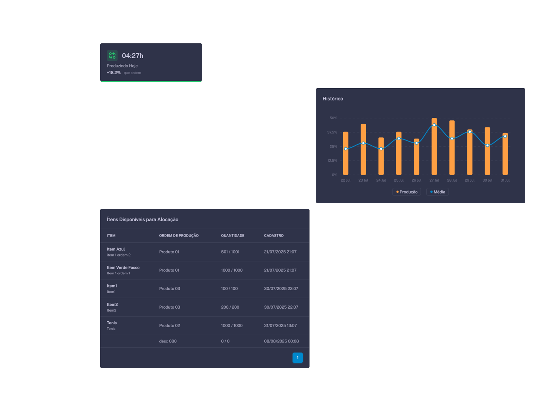Click "Produto 03" in the Item2 row
This screenshot has width=556, height=411.
coord(169,307)
